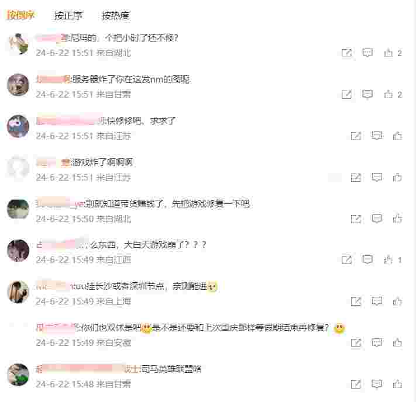Repost the 个把小时了还不修 comment
Viewport: 416px width, 402px height.
pos(346,53)
